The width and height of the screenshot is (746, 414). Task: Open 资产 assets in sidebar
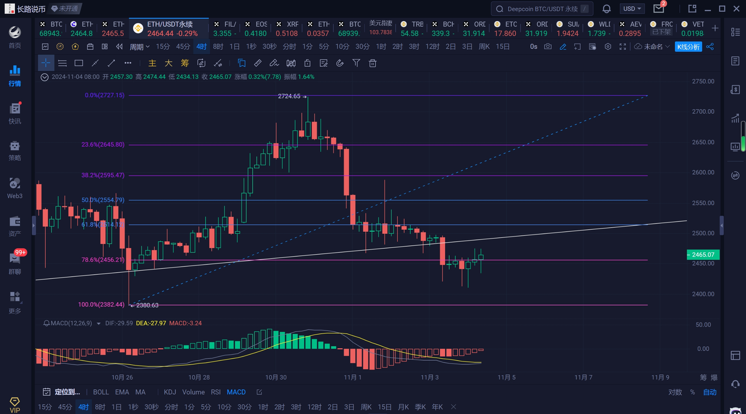pyautogui.click(x=15, y=227)
